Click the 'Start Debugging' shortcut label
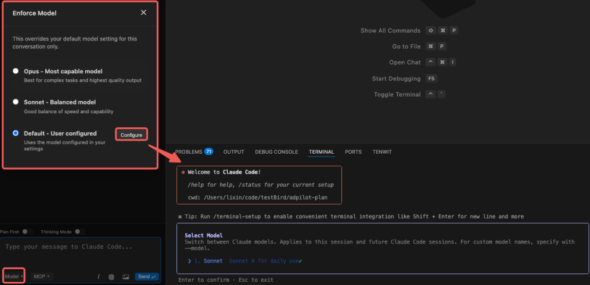590x285 pixels. 396,78
